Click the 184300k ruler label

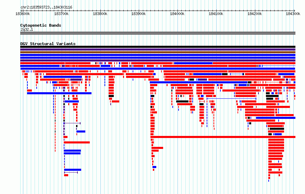coord(293,14)
